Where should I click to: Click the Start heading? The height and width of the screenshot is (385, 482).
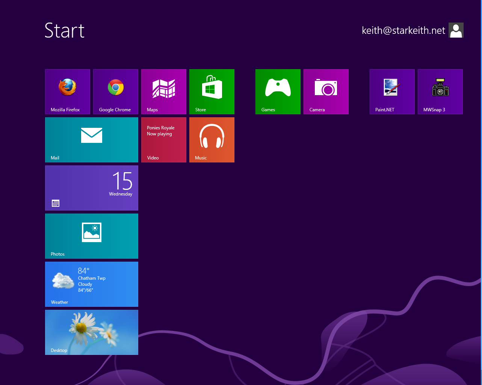click(x=64, y=31)
